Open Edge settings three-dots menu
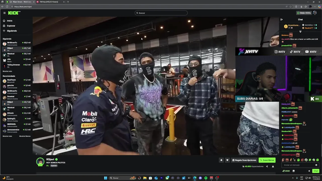 point(315,7)
